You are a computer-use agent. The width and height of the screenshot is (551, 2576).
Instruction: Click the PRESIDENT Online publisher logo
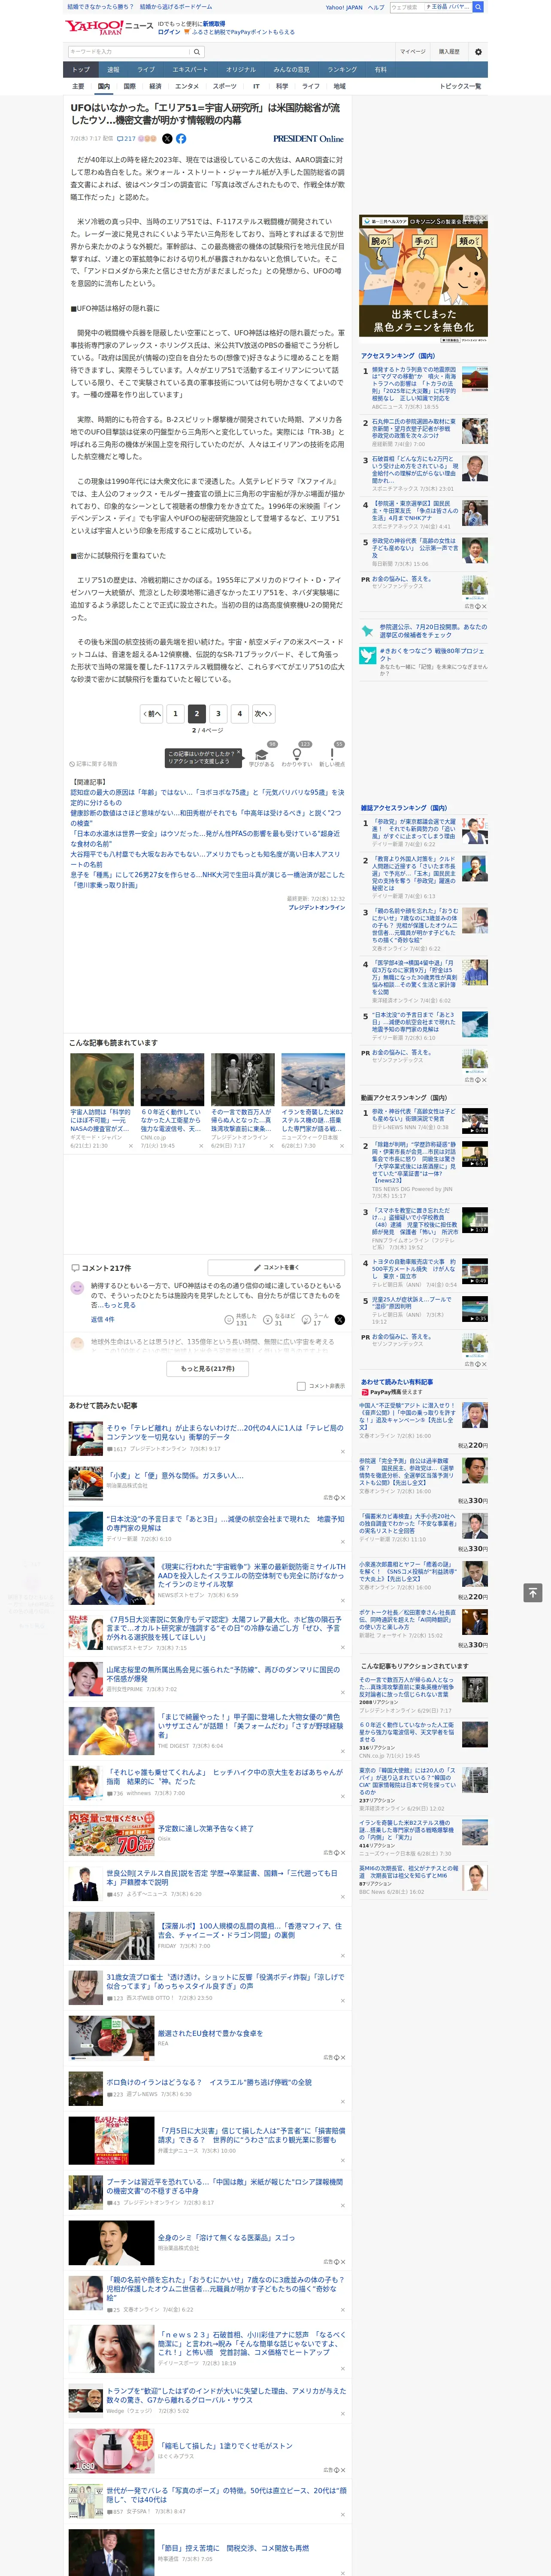point(308,139)
